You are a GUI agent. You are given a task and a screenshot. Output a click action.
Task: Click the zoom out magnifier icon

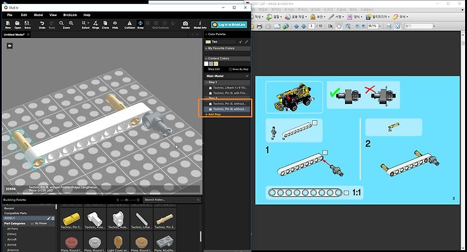coord(62,23)
